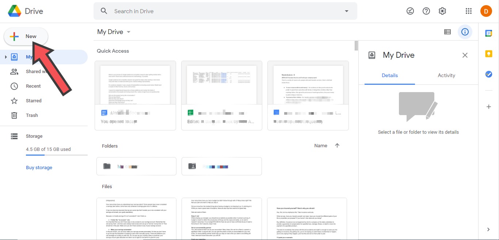
Task: Hide side panel chevron arrow
Action: pyautogui.click(x=489, y=229)
